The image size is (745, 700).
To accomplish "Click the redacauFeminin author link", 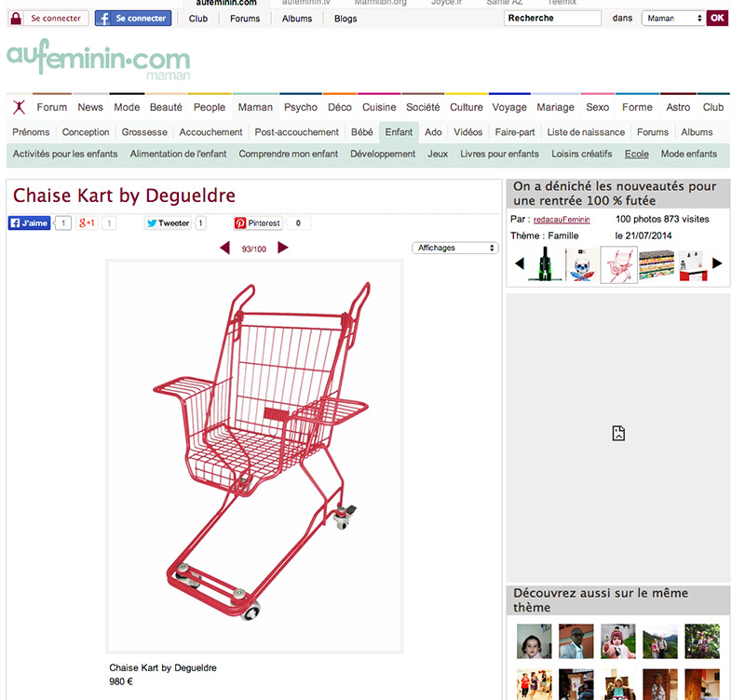I will pyautogui.click(x=562, y=220).
